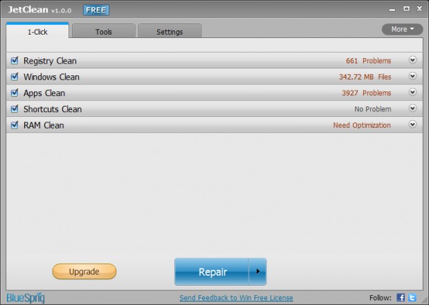The width and height of the screenshot is (429, 305).
Task: Disable the RAM Clean checkbox
Action: [x=15, y=125]
